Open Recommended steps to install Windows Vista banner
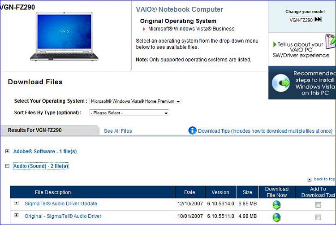The width and height of the screenshot is (336, 225). pos(302,83)
